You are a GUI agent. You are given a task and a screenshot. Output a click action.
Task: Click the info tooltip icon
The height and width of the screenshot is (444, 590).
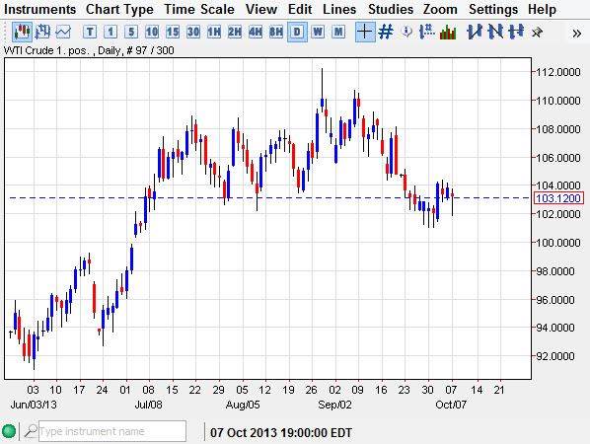[x=406, y=32]
